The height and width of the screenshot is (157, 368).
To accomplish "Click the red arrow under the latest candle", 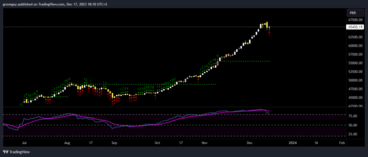I will pos(269,32).
